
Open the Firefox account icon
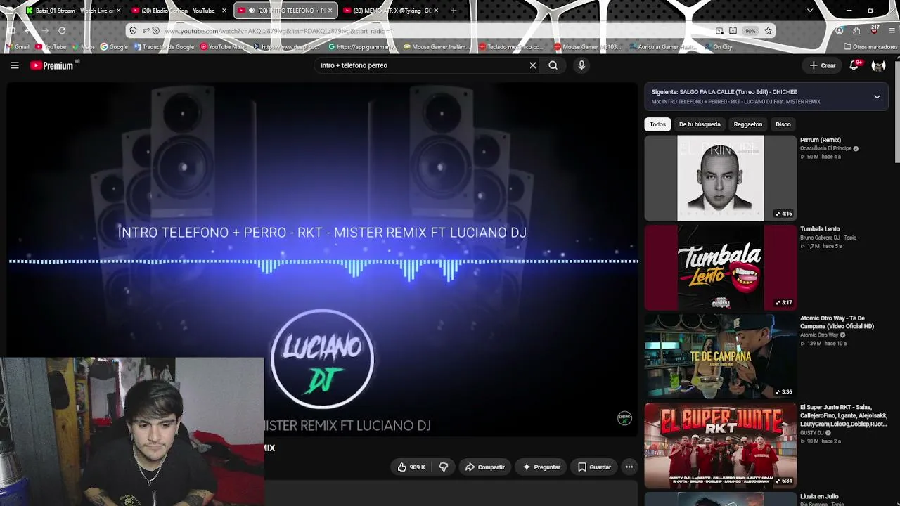click(839, 31)
